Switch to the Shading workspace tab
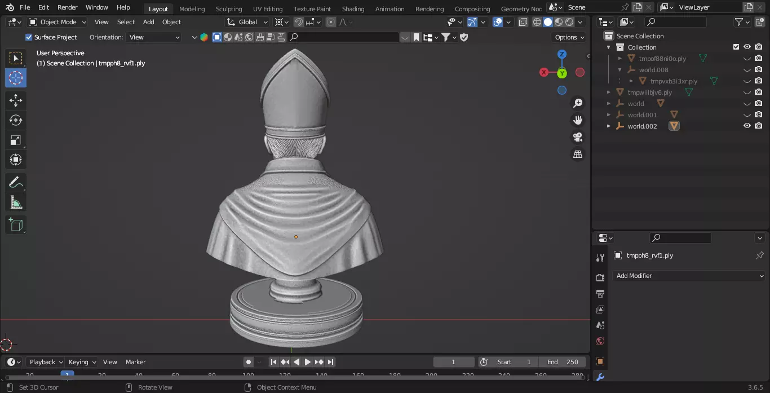This screenshot has width=770, height=393. (353, 9)
